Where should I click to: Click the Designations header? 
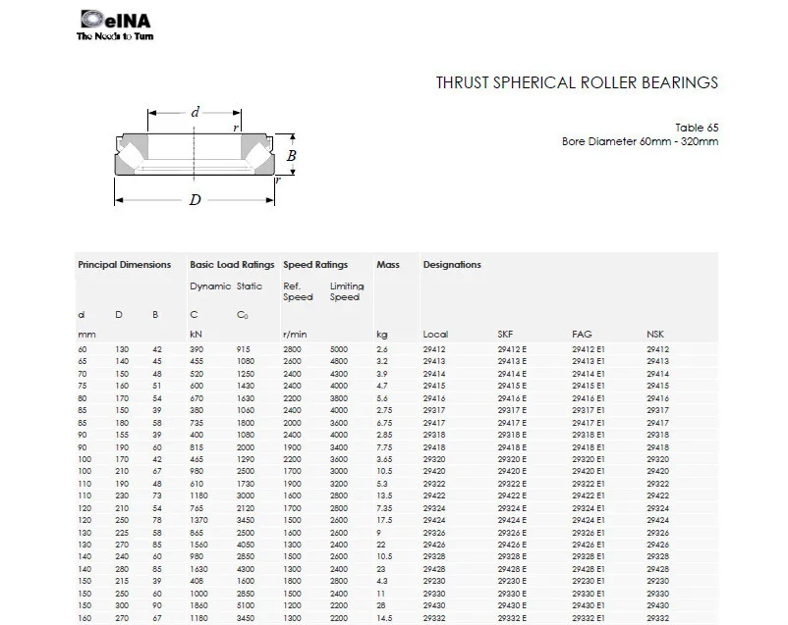(452, 265)
